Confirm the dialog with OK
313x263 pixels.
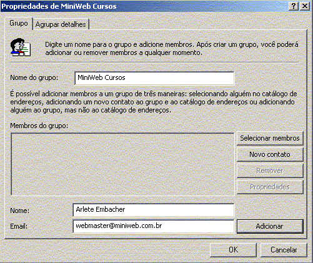tap(233, 250)
